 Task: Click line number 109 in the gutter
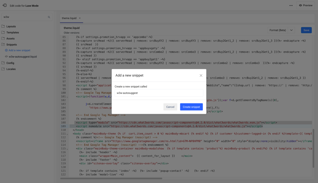[63, 126]
